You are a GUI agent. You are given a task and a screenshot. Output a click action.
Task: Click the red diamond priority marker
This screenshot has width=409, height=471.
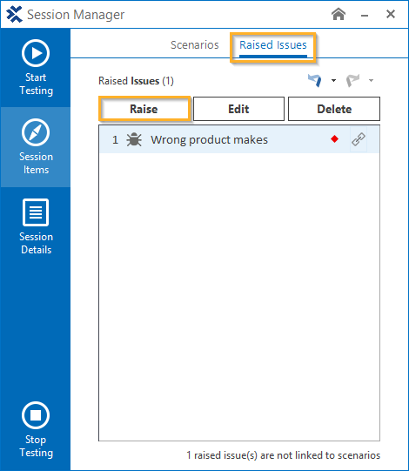(x=334, y=139)
